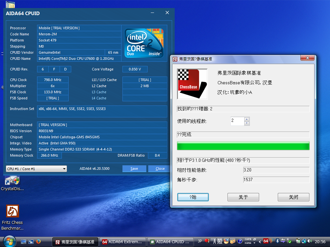Click the DRAM:FSB Ratio value '8:4'
This screenshot has height=247, width=330.
coord(157,155)
